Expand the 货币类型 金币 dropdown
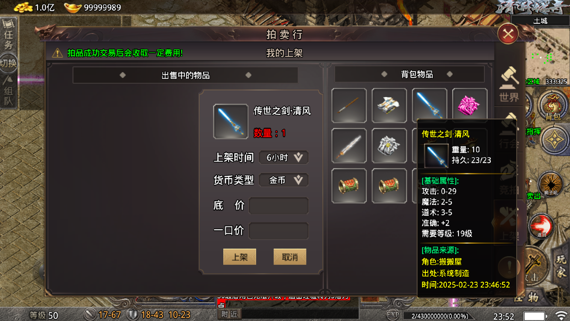The image size is (570, 321). coord(284,180)
